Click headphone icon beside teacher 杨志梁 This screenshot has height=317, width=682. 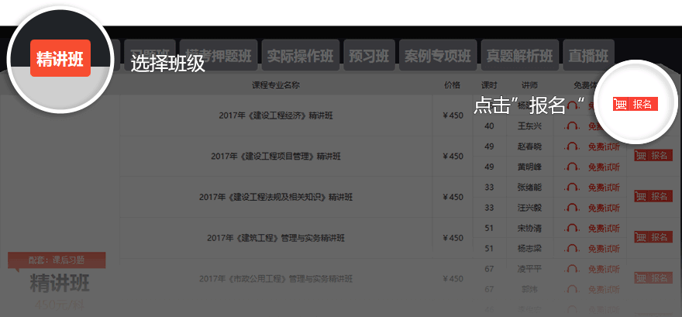(572, 248)
